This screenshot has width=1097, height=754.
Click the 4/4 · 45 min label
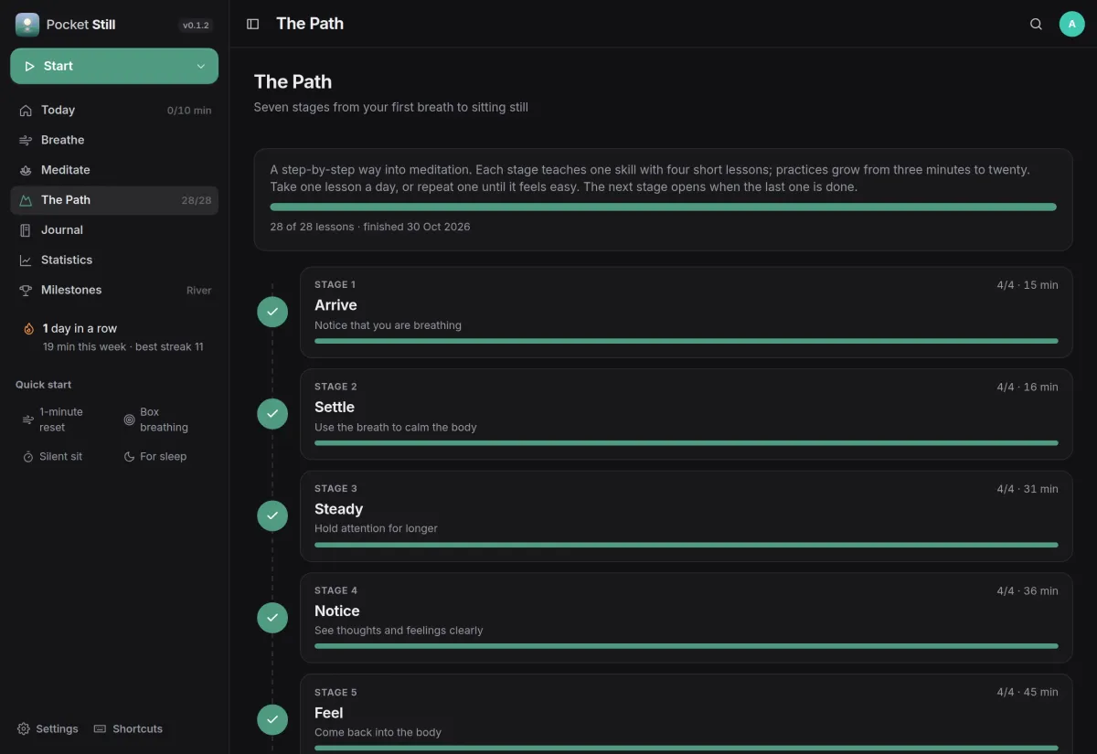point(1028,692)
